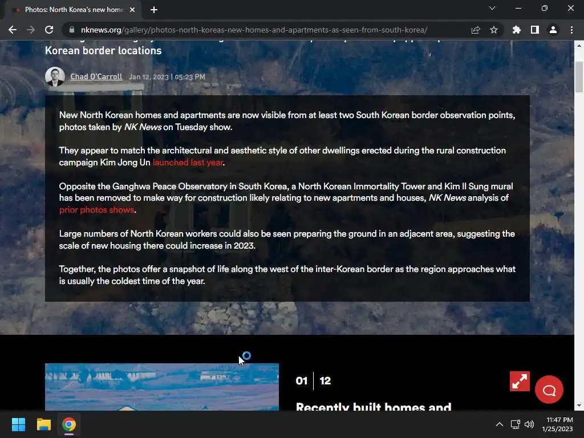Open the Windows Start menu
Screen dimensions: 584x438
coord(18,424)
